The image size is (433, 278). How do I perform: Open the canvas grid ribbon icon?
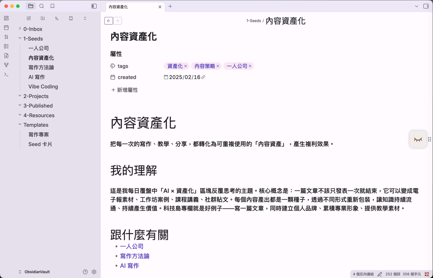click(6, 18)
